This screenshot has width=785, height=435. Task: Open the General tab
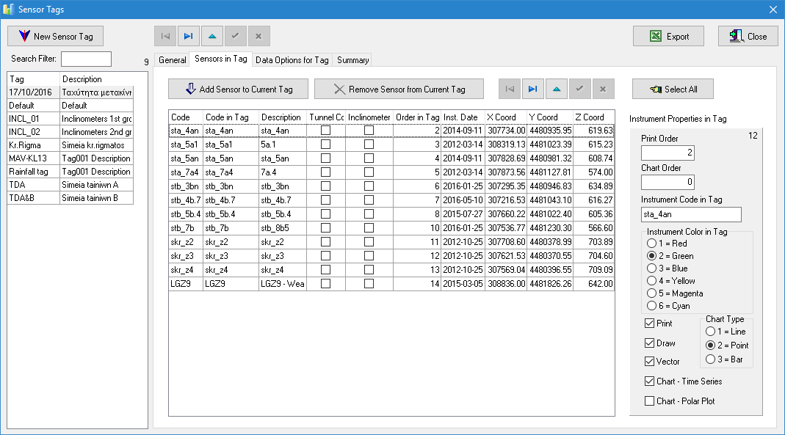point(173,60)
